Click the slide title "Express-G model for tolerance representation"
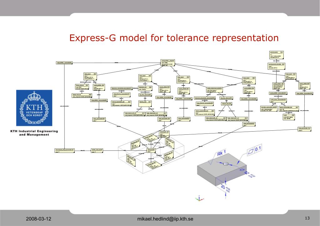Screen dimensions: 320x226 (174, 38)
